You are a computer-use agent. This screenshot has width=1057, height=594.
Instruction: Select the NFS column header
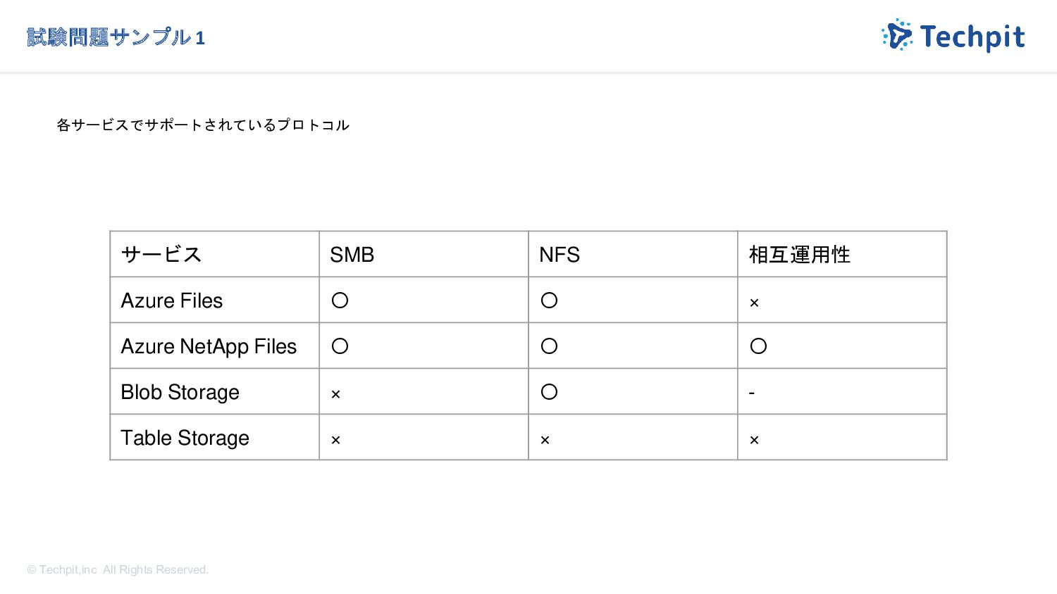coord(560,255)
